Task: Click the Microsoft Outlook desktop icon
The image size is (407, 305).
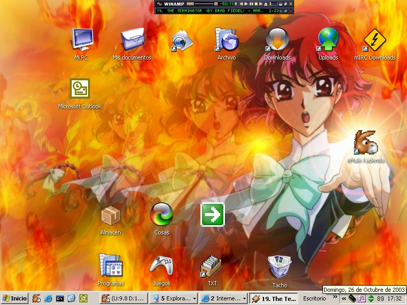Action: [80, 88]
